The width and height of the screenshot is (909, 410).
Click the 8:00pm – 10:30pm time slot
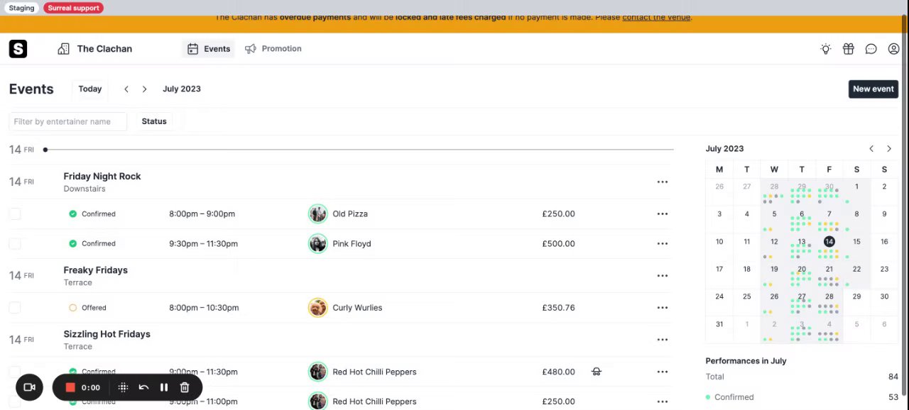pos(204,307)
